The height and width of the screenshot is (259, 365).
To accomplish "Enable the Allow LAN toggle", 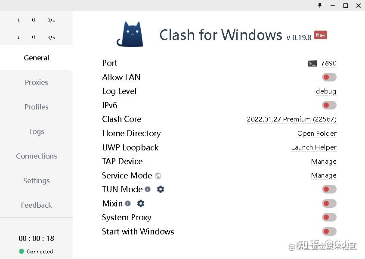I will point(329,77).
